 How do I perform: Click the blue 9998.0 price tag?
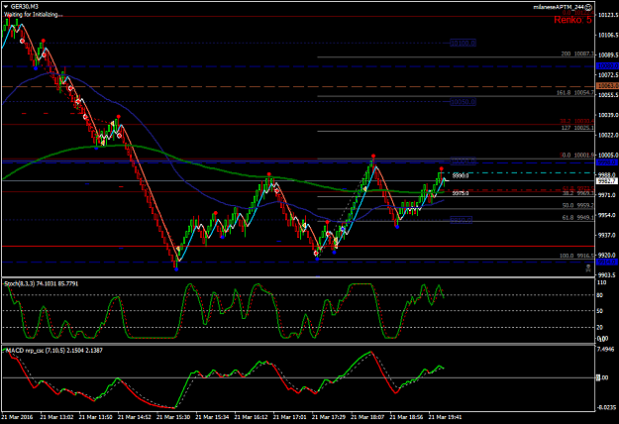[607, 162]
